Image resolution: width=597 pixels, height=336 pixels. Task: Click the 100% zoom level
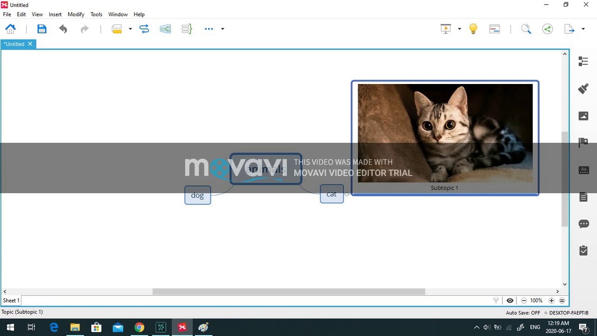536,301
